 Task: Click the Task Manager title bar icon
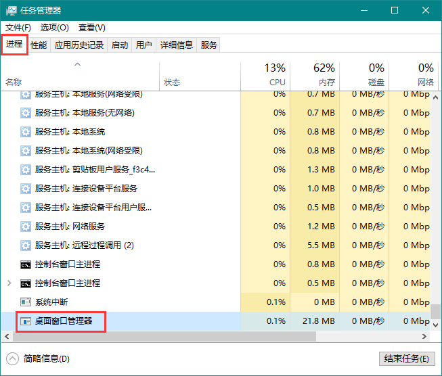[12, 11]
